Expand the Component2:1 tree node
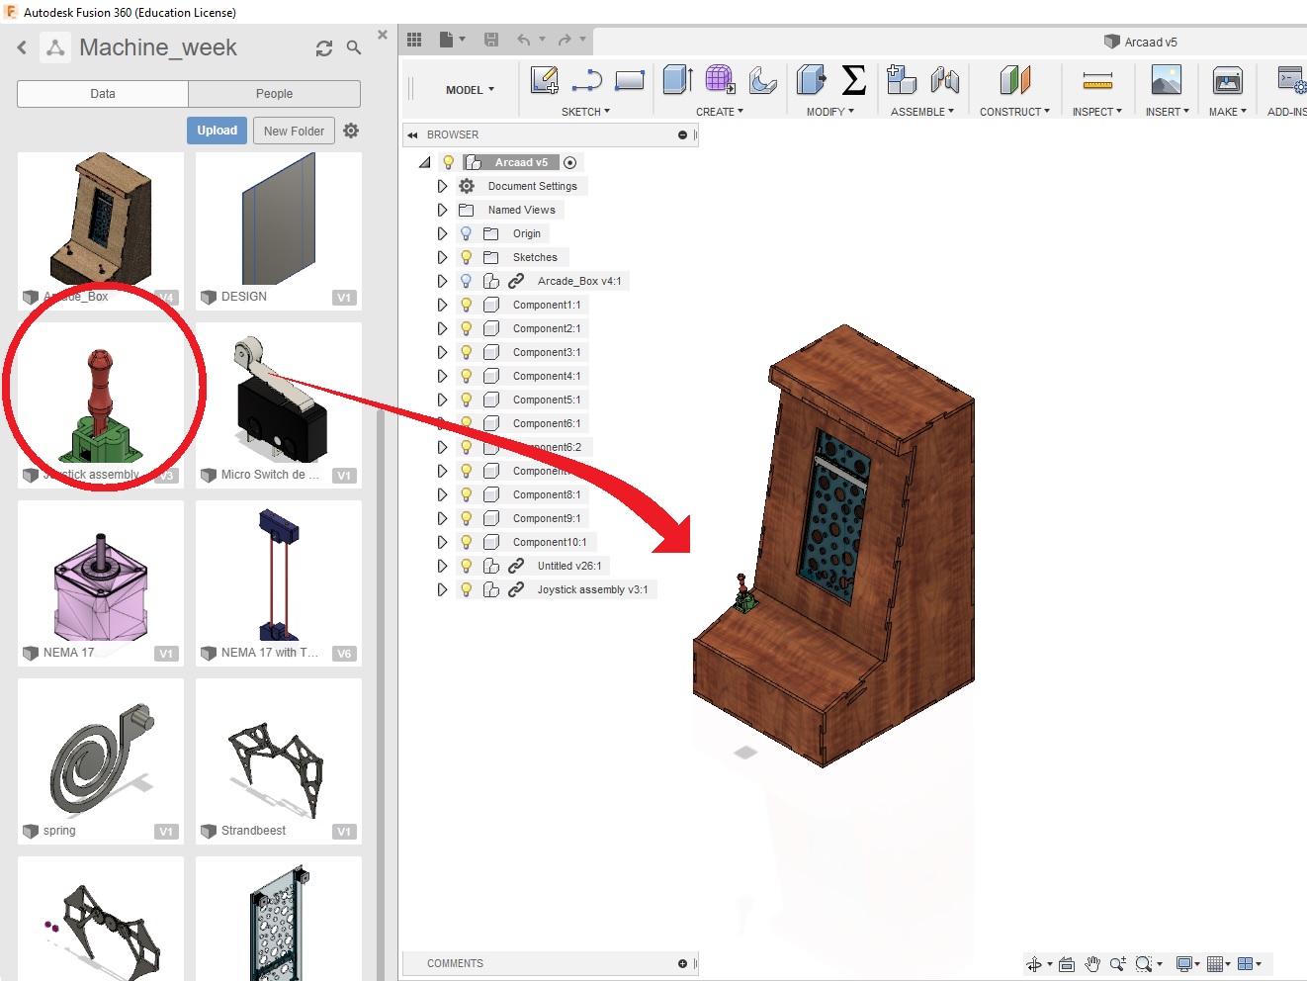Screen dimensions: 1307x981 click(442, 328)
